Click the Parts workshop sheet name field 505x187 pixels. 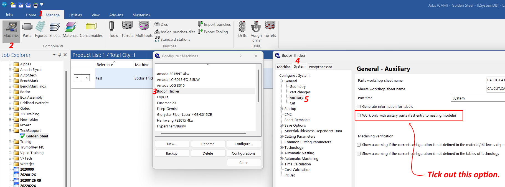pyautogui.click(x=496, y=80)
